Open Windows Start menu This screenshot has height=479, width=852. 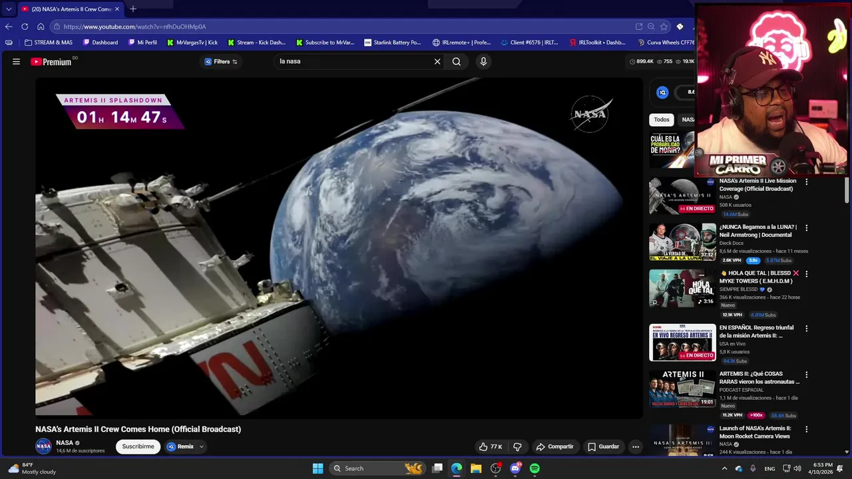318,468
